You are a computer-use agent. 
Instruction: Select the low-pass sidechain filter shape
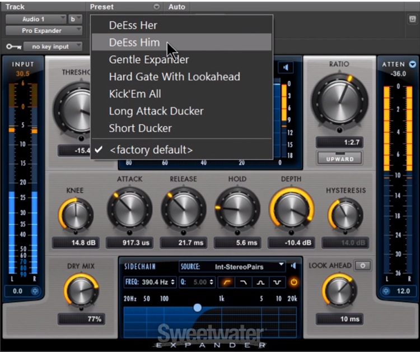pos(244,282)
